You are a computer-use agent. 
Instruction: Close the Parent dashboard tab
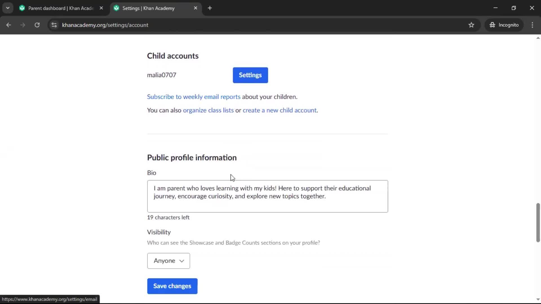pos(101,8)
